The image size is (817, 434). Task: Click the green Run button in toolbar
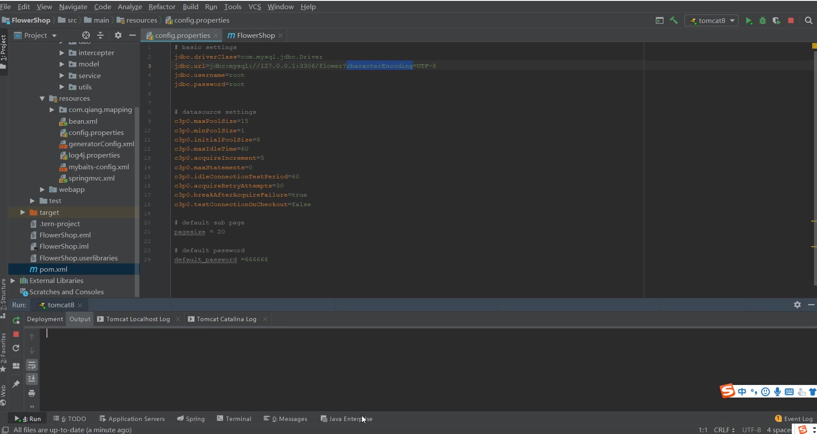pyautogui.click(x=748, y=21)
